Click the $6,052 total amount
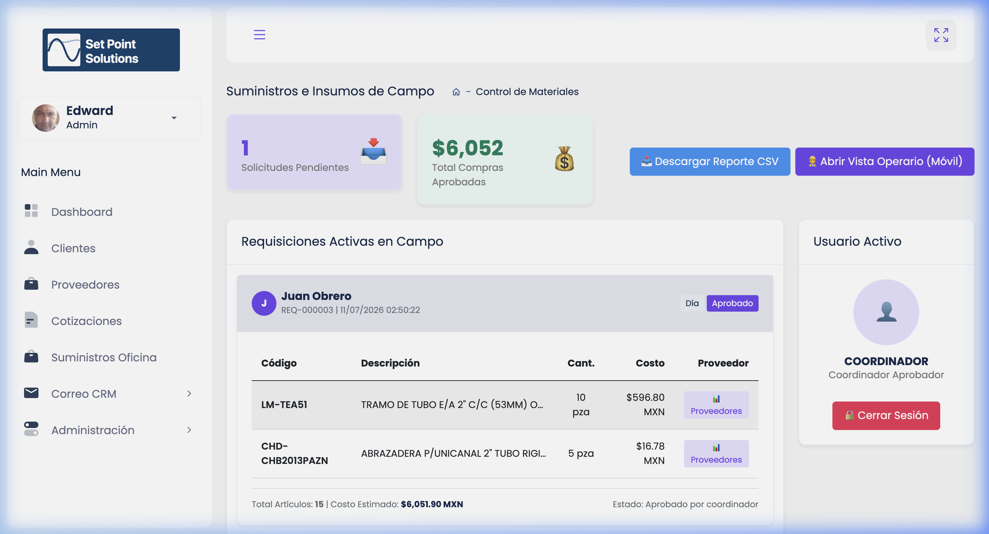The image size is (989, 534). coord(467,148)
